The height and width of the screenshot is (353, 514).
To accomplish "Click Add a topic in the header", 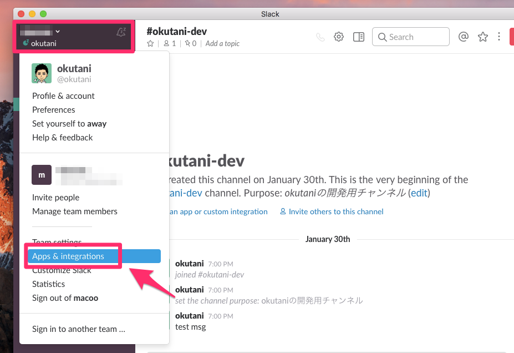I will 222,44.
